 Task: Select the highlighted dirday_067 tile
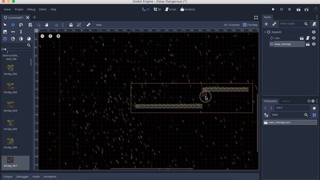pyautogui.click(x=15, y=162)
